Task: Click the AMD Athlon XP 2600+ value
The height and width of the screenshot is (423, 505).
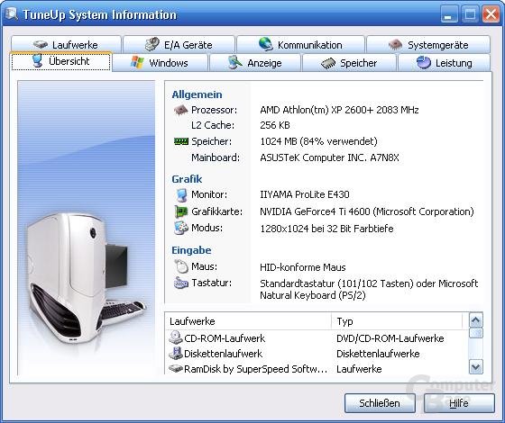Action: (339, 110)
